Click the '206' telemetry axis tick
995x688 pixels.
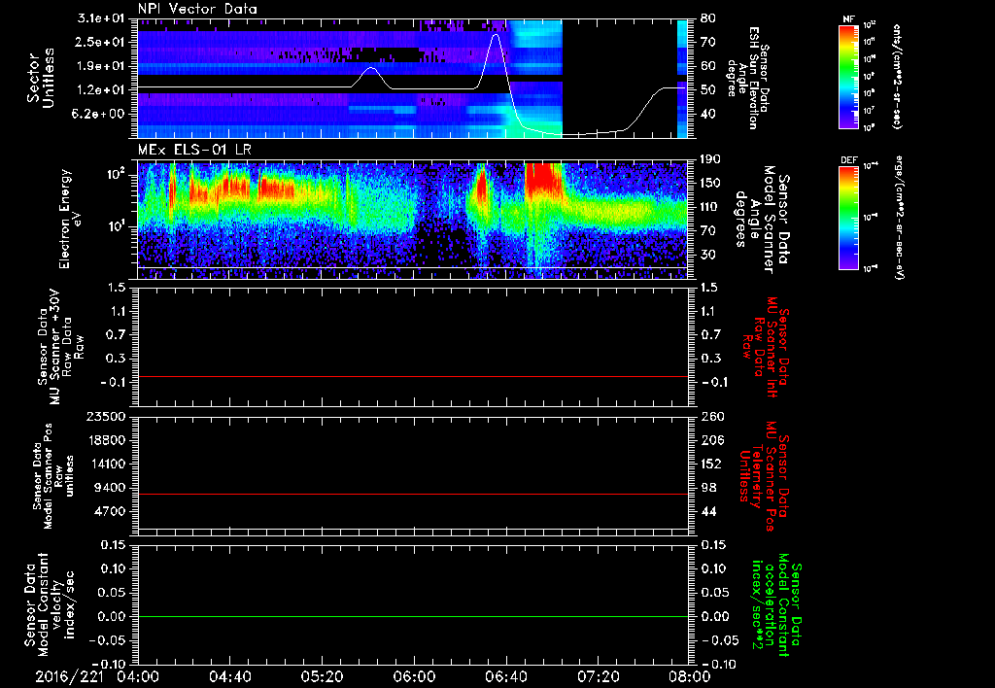pyautogui.click(x=710, y=440)
